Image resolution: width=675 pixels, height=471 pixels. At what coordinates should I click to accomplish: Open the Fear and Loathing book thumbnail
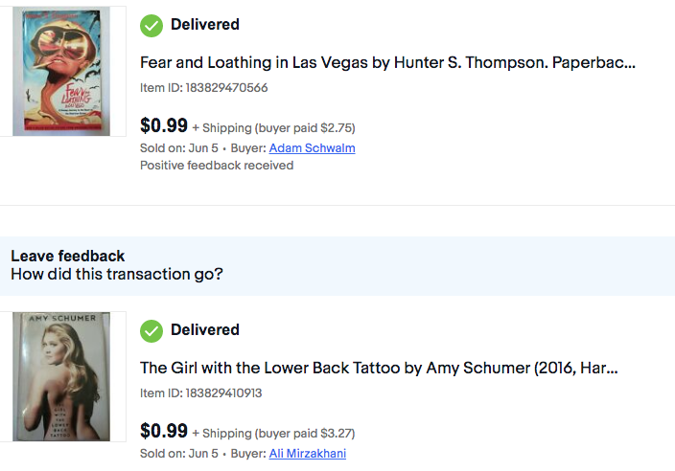(x=61, y=72)
